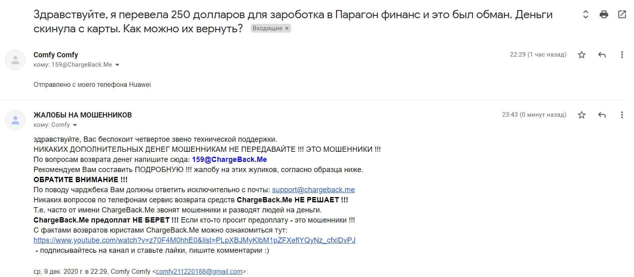Viewport: 634px width, 277px height.
Task: Show recipient details for 159@ChargeBack.Me
Action: [x=118, y=65]
